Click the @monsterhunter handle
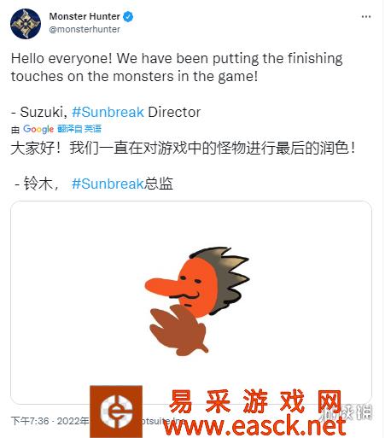Image resolution: width=385 pixels, height=438 pixels. coord(85,29)
